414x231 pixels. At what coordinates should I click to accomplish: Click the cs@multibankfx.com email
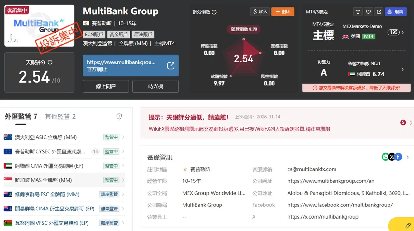pos(312,169)
